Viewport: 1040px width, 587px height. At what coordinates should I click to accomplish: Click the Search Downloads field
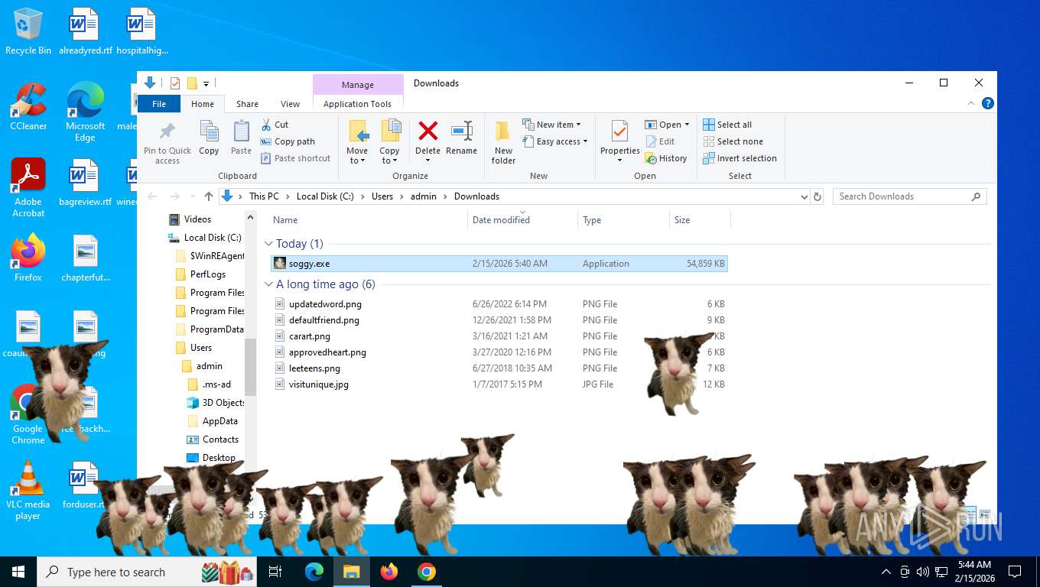coord(909,196)
